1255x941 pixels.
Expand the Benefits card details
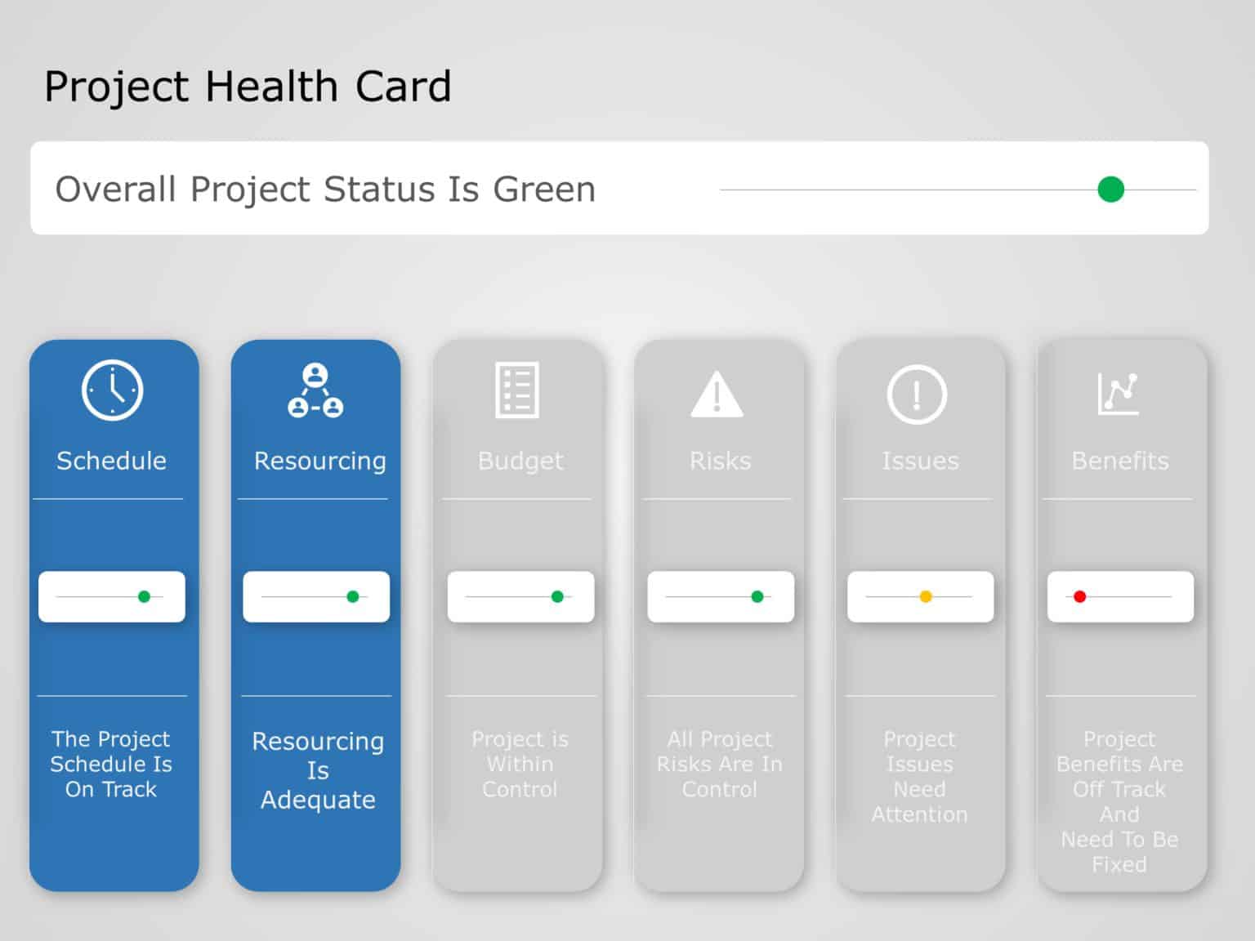(1119, 460)
